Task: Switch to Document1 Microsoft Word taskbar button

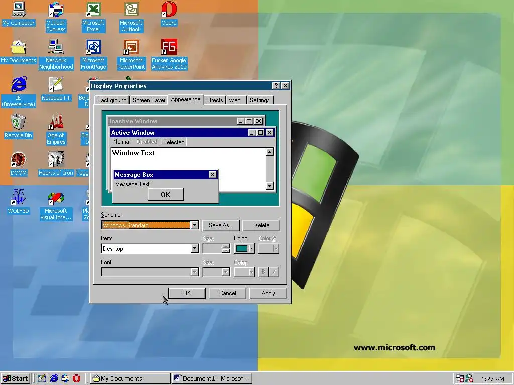Action: click(212, 379)
